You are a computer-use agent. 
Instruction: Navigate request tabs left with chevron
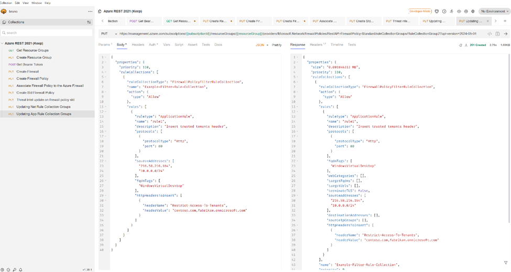point(103,21)
